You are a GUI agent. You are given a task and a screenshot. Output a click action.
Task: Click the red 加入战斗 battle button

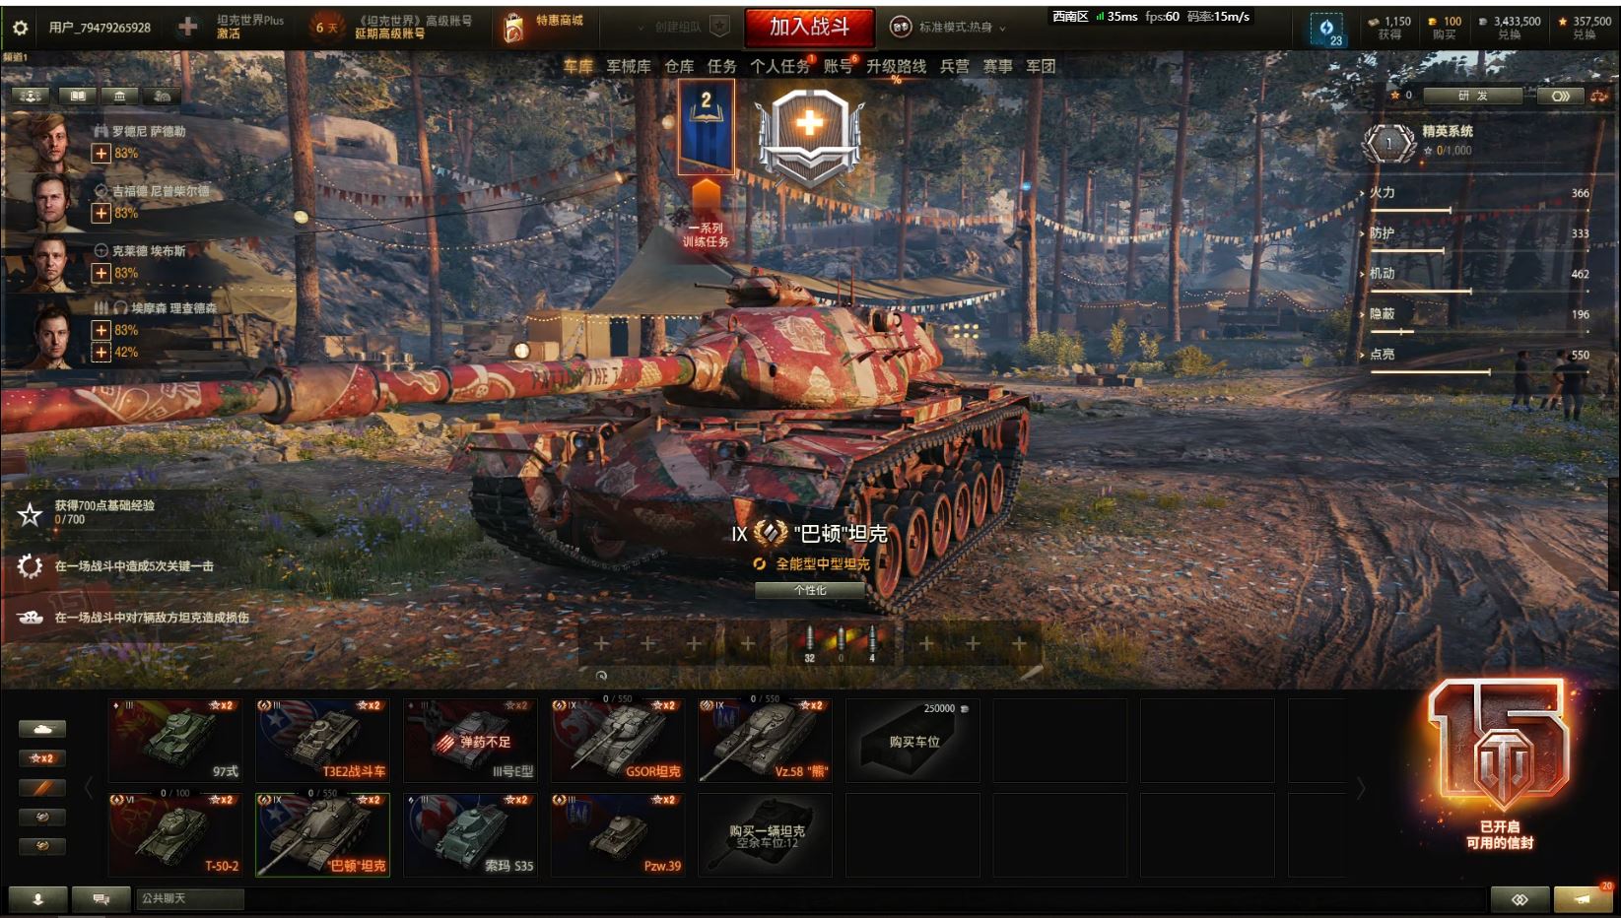(x=809, y=28)
